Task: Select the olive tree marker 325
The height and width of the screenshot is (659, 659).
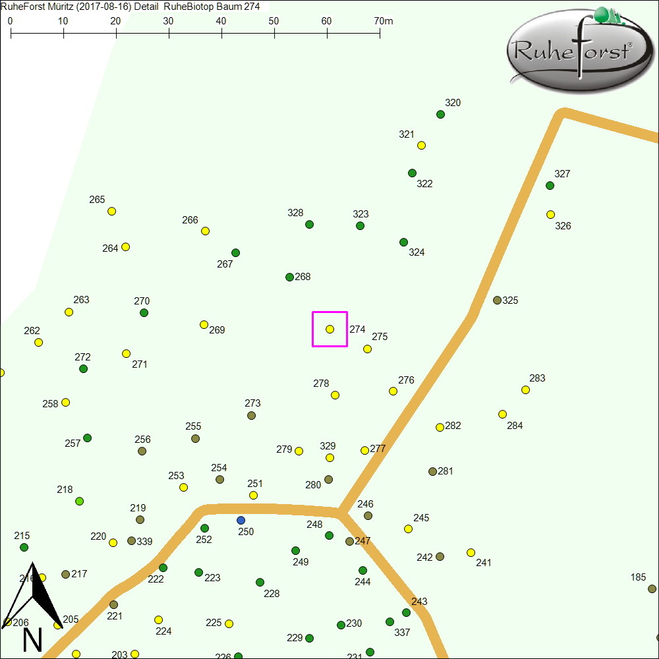Action: pyautogui.click(x=498, y=301)
